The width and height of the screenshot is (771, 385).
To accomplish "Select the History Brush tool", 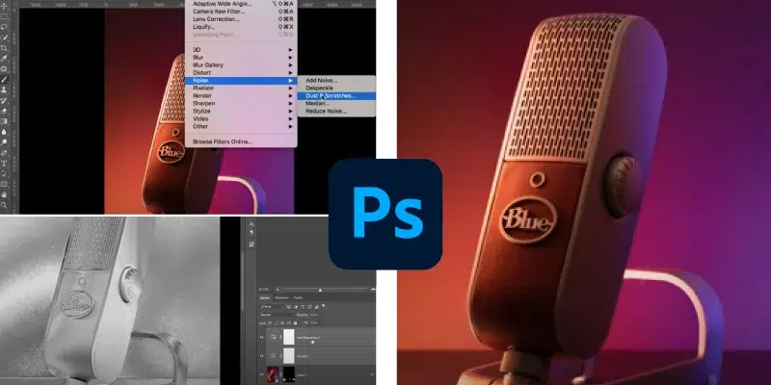I will pyautogui.click(x=5, y=100).
